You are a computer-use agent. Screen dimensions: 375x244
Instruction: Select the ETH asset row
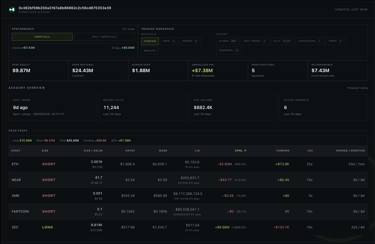pyautogui.click(x=188, y=164)
